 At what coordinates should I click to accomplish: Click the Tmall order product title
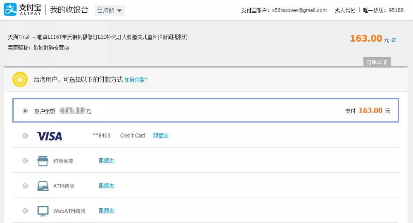click(x=98, y=37)
